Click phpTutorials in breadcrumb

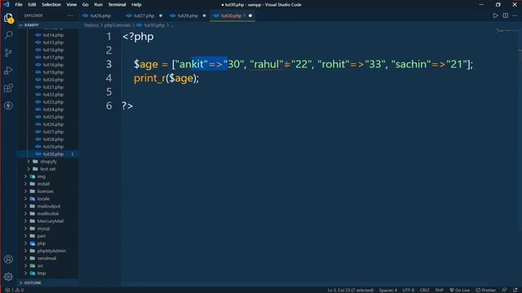click(117, 25)
